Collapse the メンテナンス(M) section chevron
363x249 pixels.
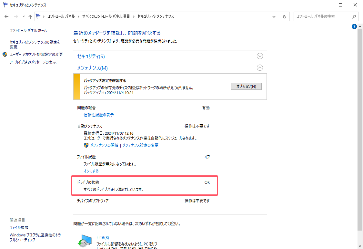click(260, 68)
